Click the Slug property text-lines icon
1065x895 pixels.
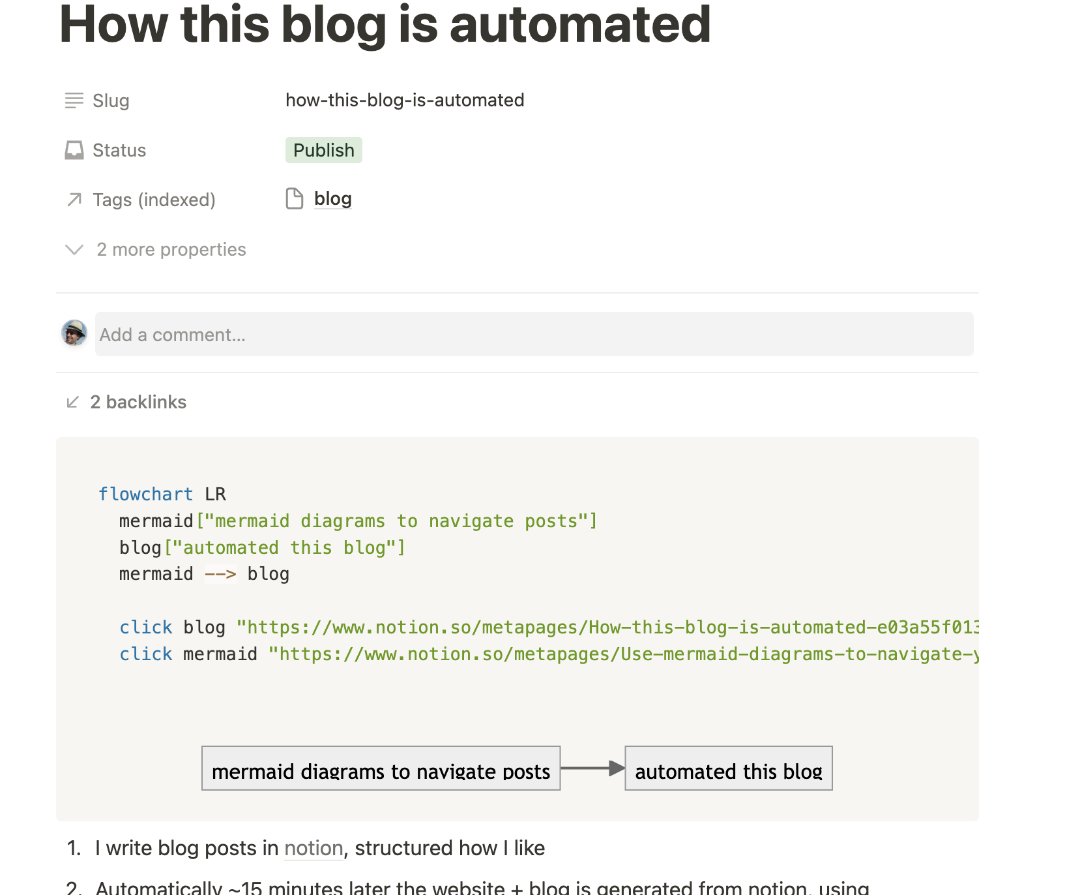tap(74, 100)
